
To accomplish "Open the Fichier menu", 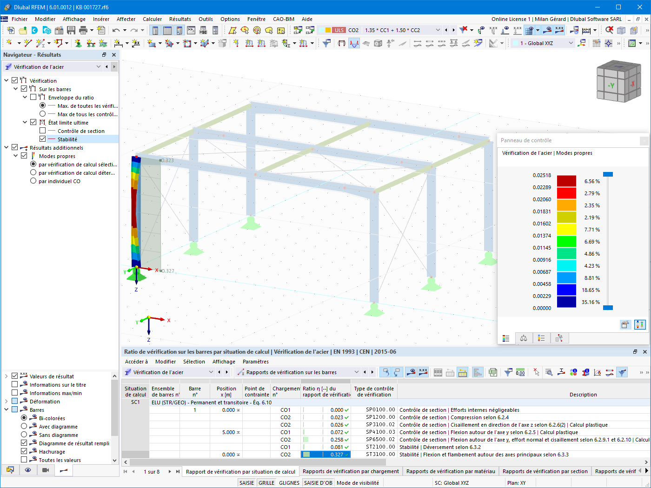I will 20,19.
